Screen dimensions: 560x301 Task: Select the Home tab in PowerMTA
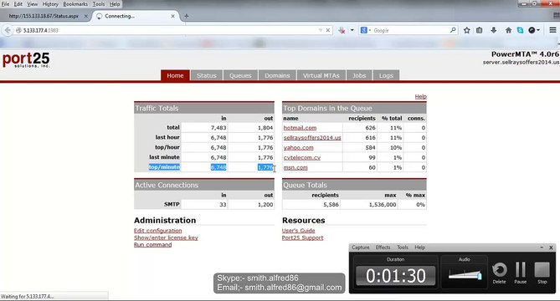coord(175,75)
